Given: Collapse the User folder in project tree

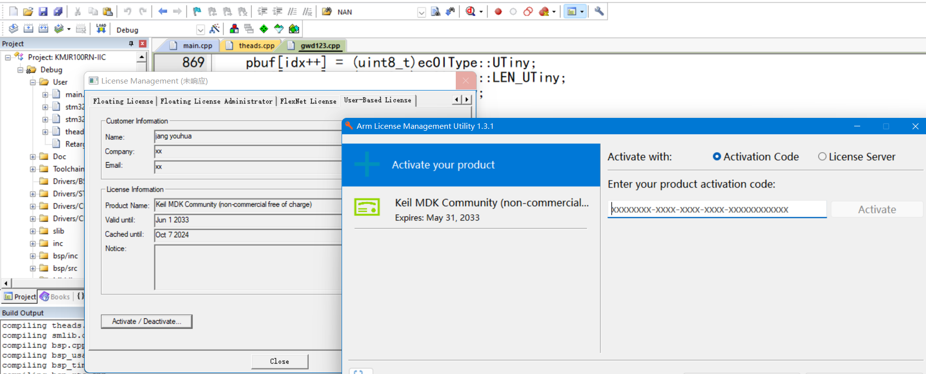Looking at the screenshot, I should click(x=32, y=82).
